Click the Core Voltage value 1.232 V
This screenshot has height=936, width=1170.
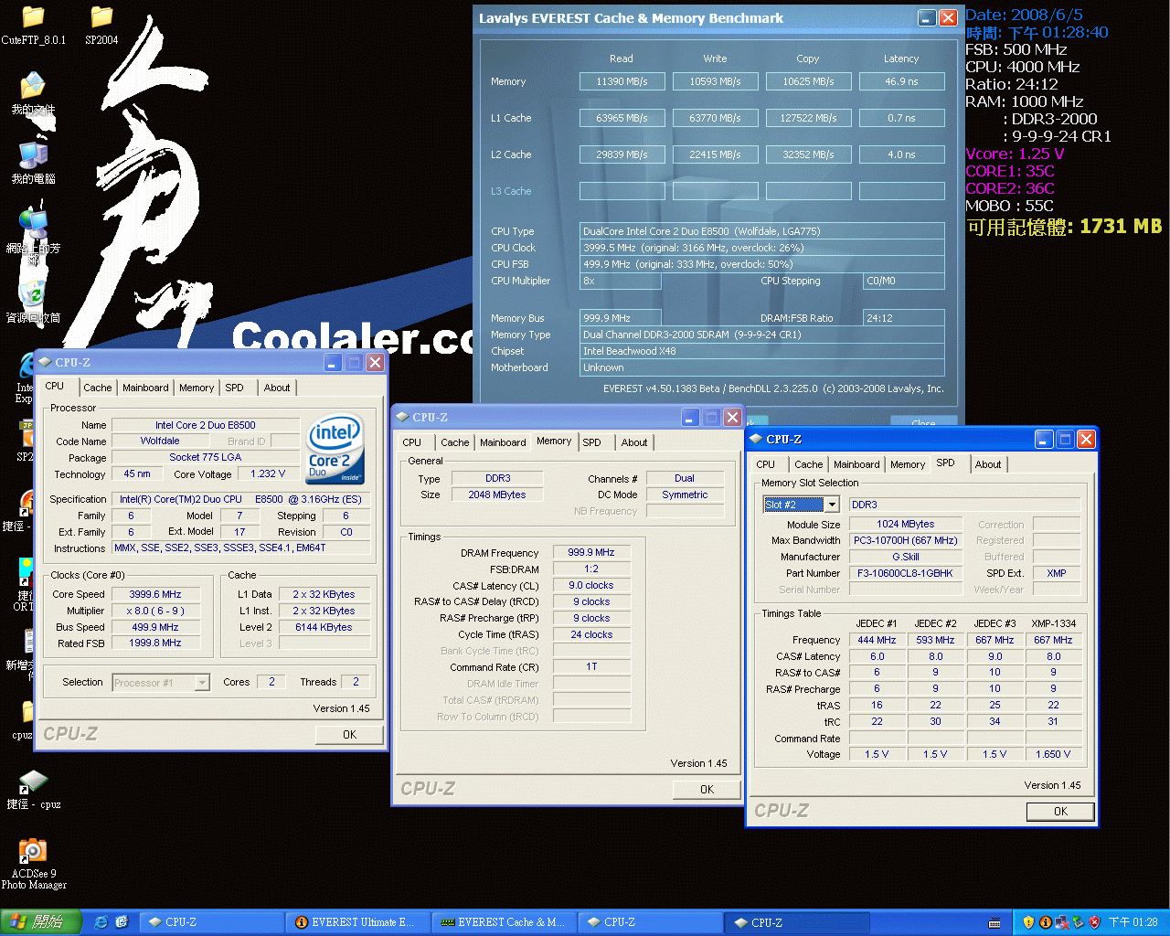(x=268, y=473)
